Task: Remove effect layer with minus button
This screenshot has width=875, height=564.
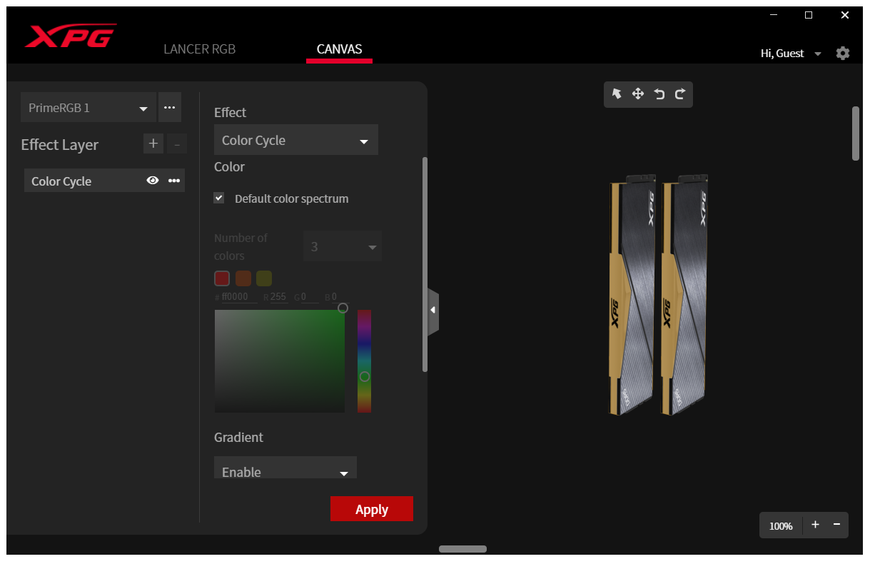Action: pyautogui.click(x=177, y=143)
